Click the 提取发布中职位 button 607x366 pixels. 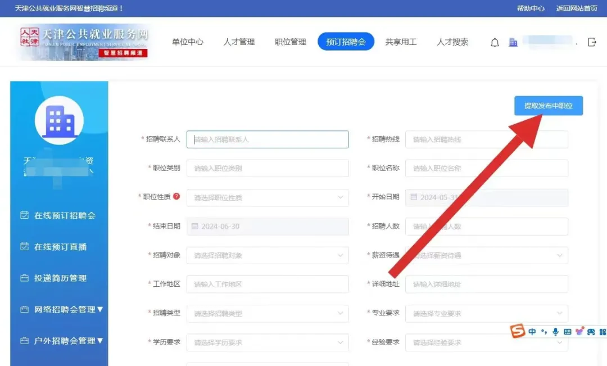548,105
